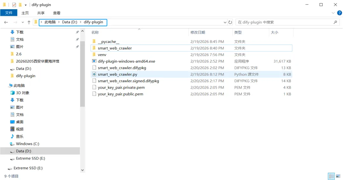Open 视频 in navigation pane

point(20,129)
